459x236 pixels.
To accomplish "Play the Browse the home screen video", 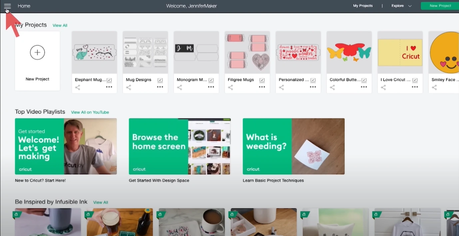I will click(x=180, y=146).
